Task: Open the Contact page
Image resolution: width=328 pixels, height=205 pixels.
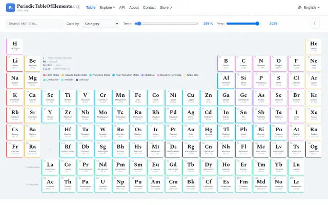Action: 149,8
